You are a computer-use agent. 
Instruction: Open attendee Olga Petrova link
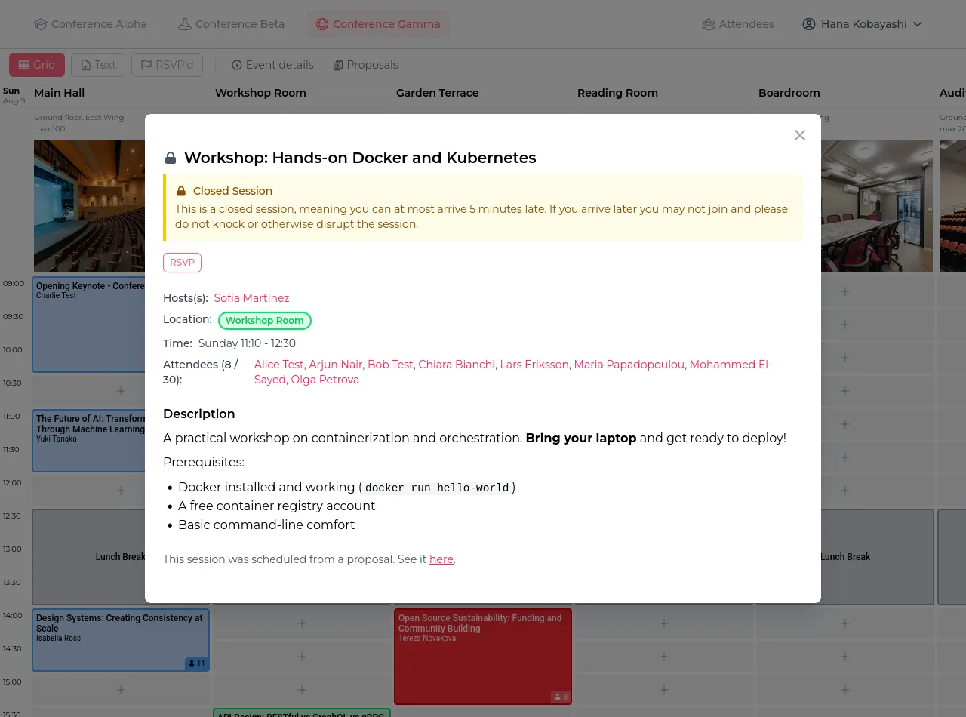coord(325,380)
